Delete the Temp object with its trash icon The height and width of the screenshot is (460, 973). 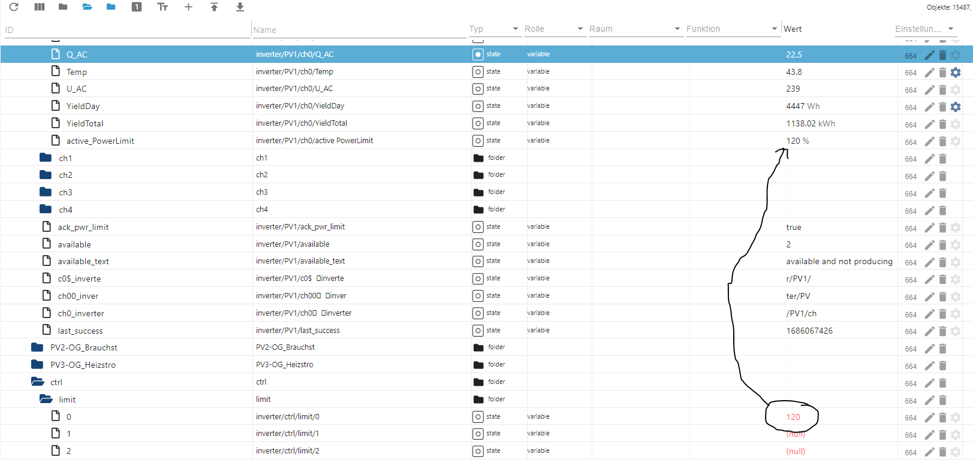click(942, 72)
